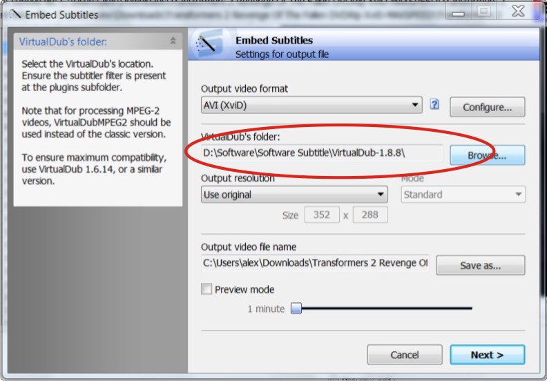547x381 pixels.
Task: Expand the Output resolution dropdown
Action: (x=294, y=195)
